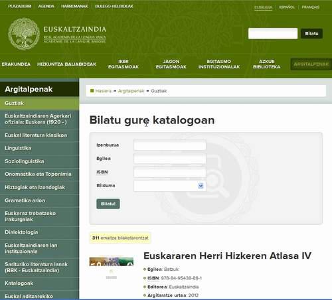Open the Plazaberri top menu item
This screenshot has height=300, width=332.
point(20,7)
